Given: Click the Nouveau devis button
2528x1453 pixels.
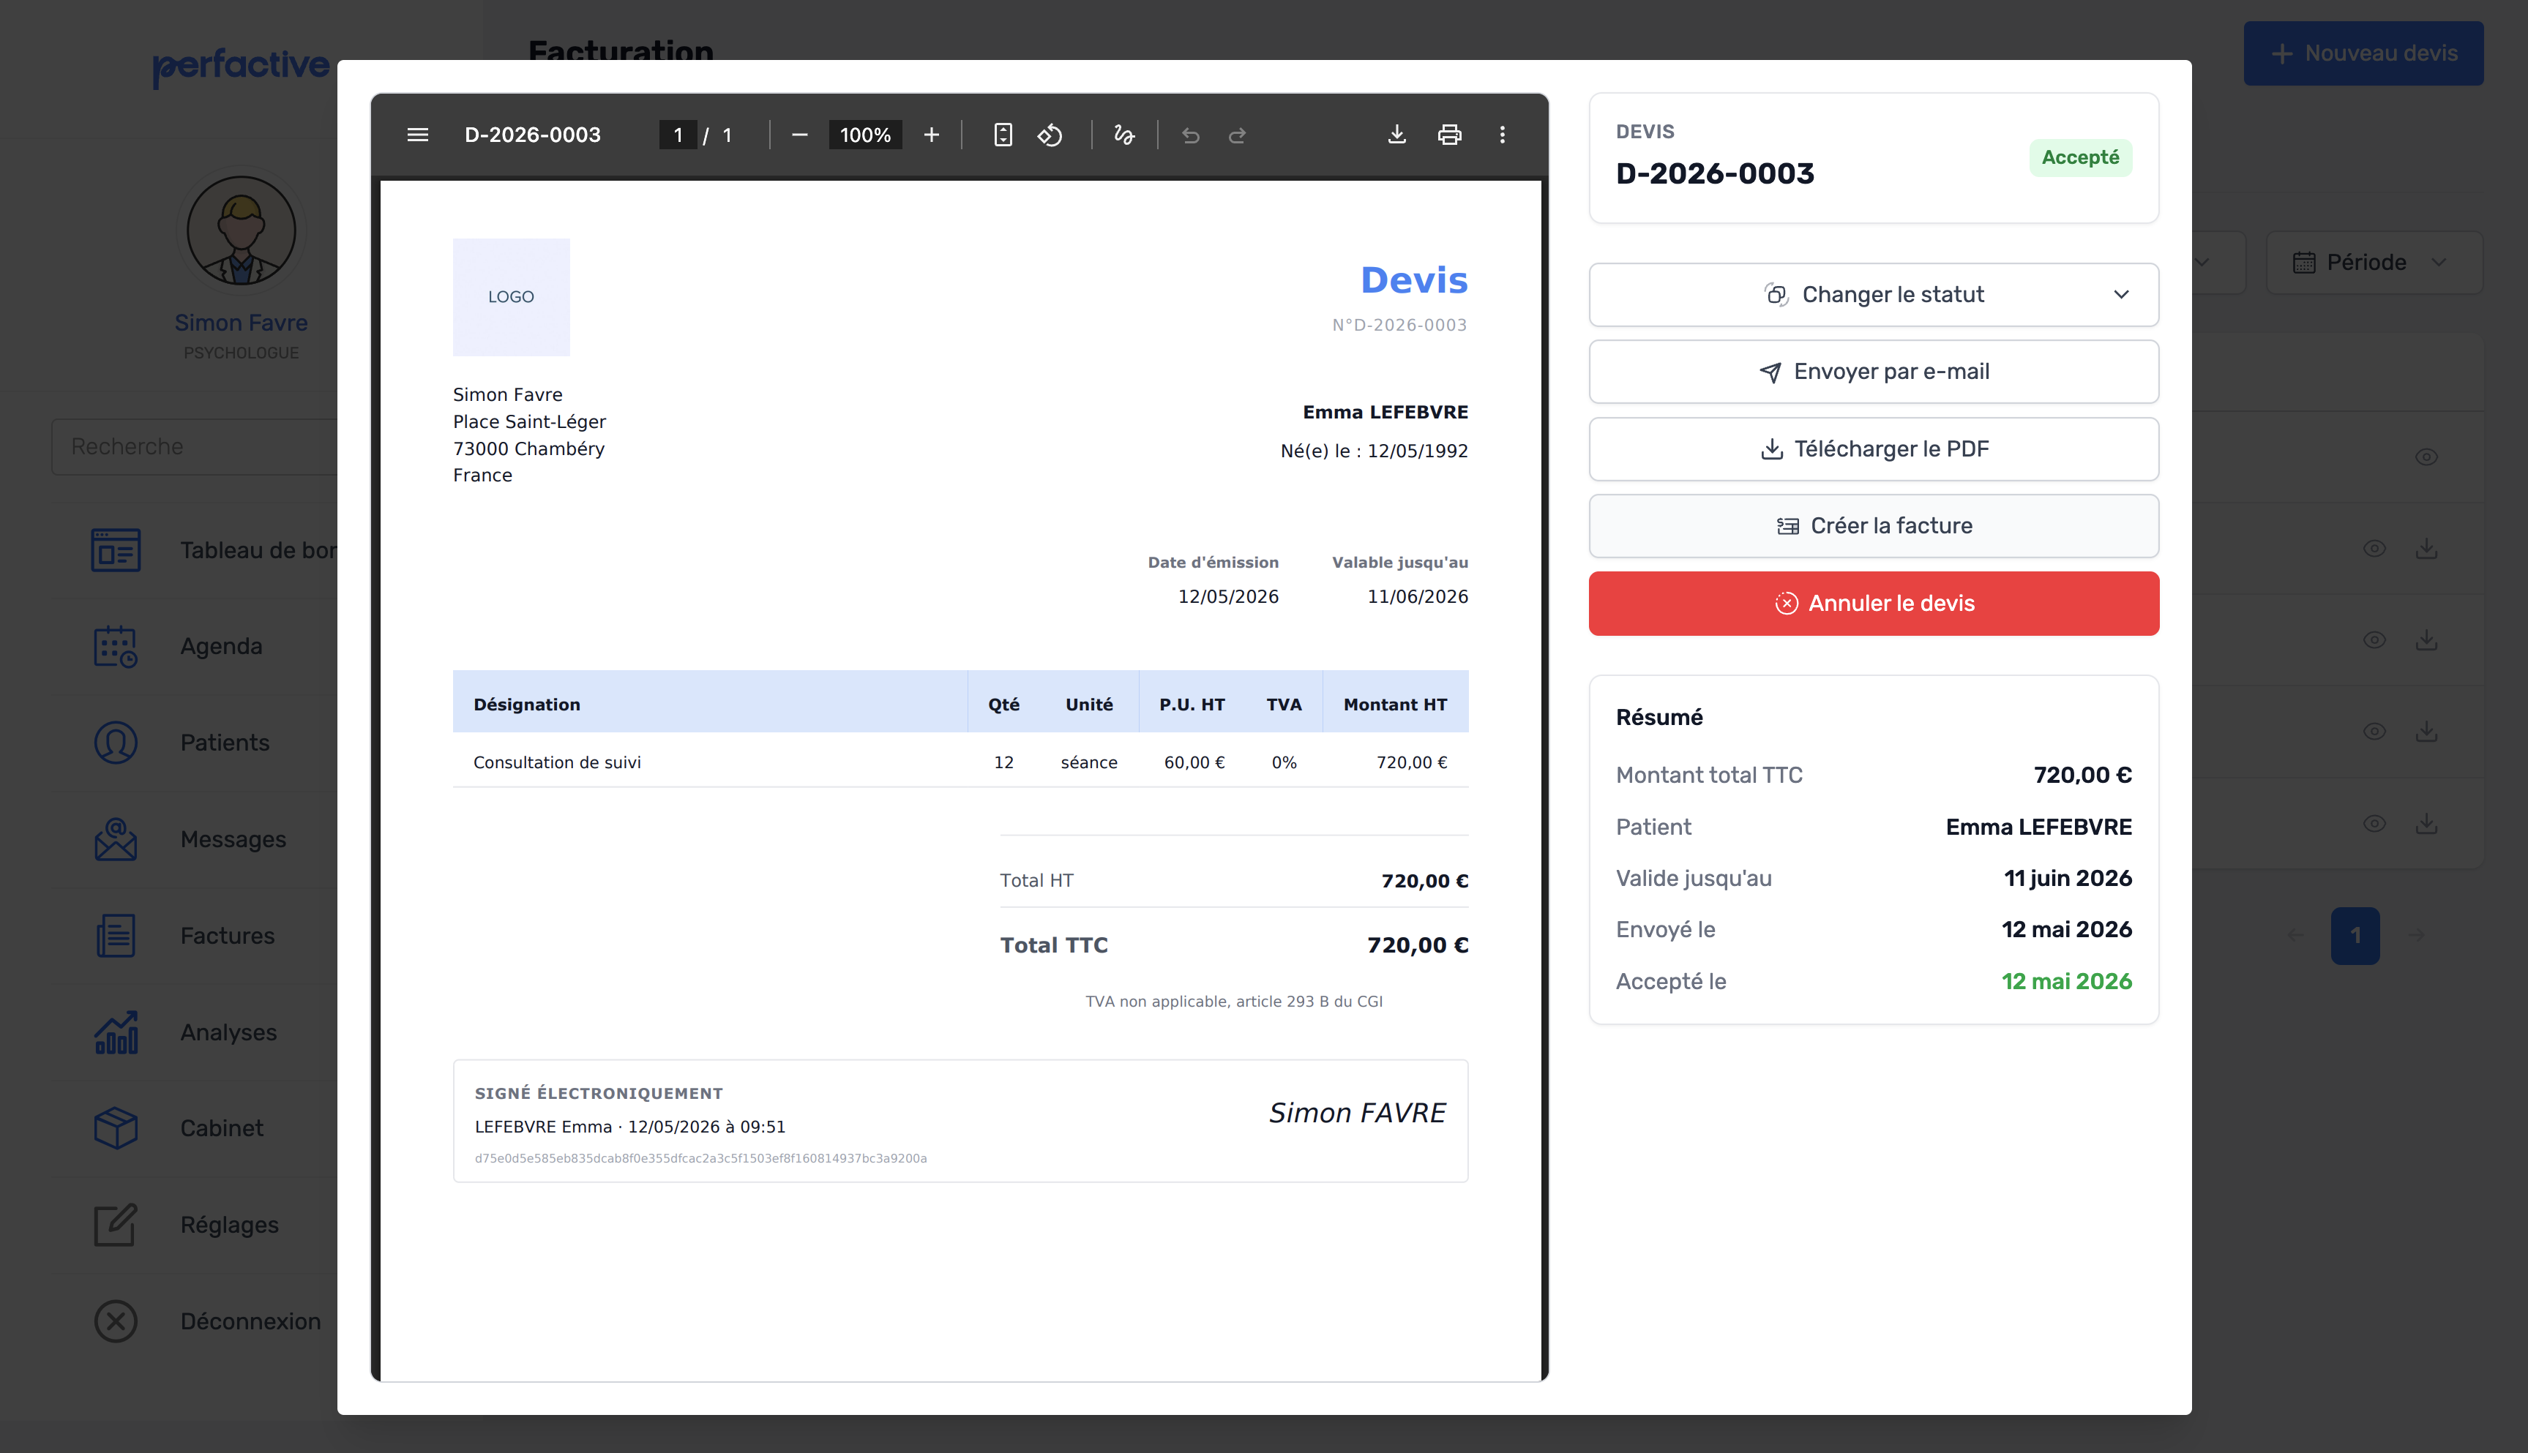Looking at the screenshot, I should tap(2363, 53).
